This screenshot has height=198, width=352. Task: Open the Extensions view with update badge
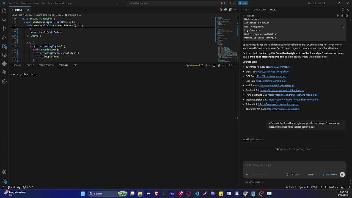point(4,46)
